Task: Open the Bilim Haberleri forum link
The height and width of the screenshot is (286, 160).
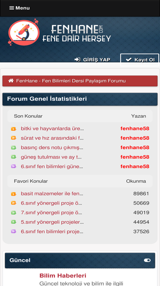Action: [x=63, y=275]
